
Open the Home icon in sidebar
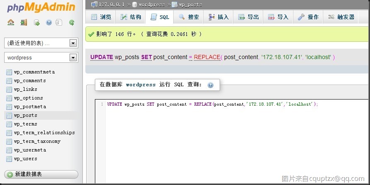click(11, 22)
